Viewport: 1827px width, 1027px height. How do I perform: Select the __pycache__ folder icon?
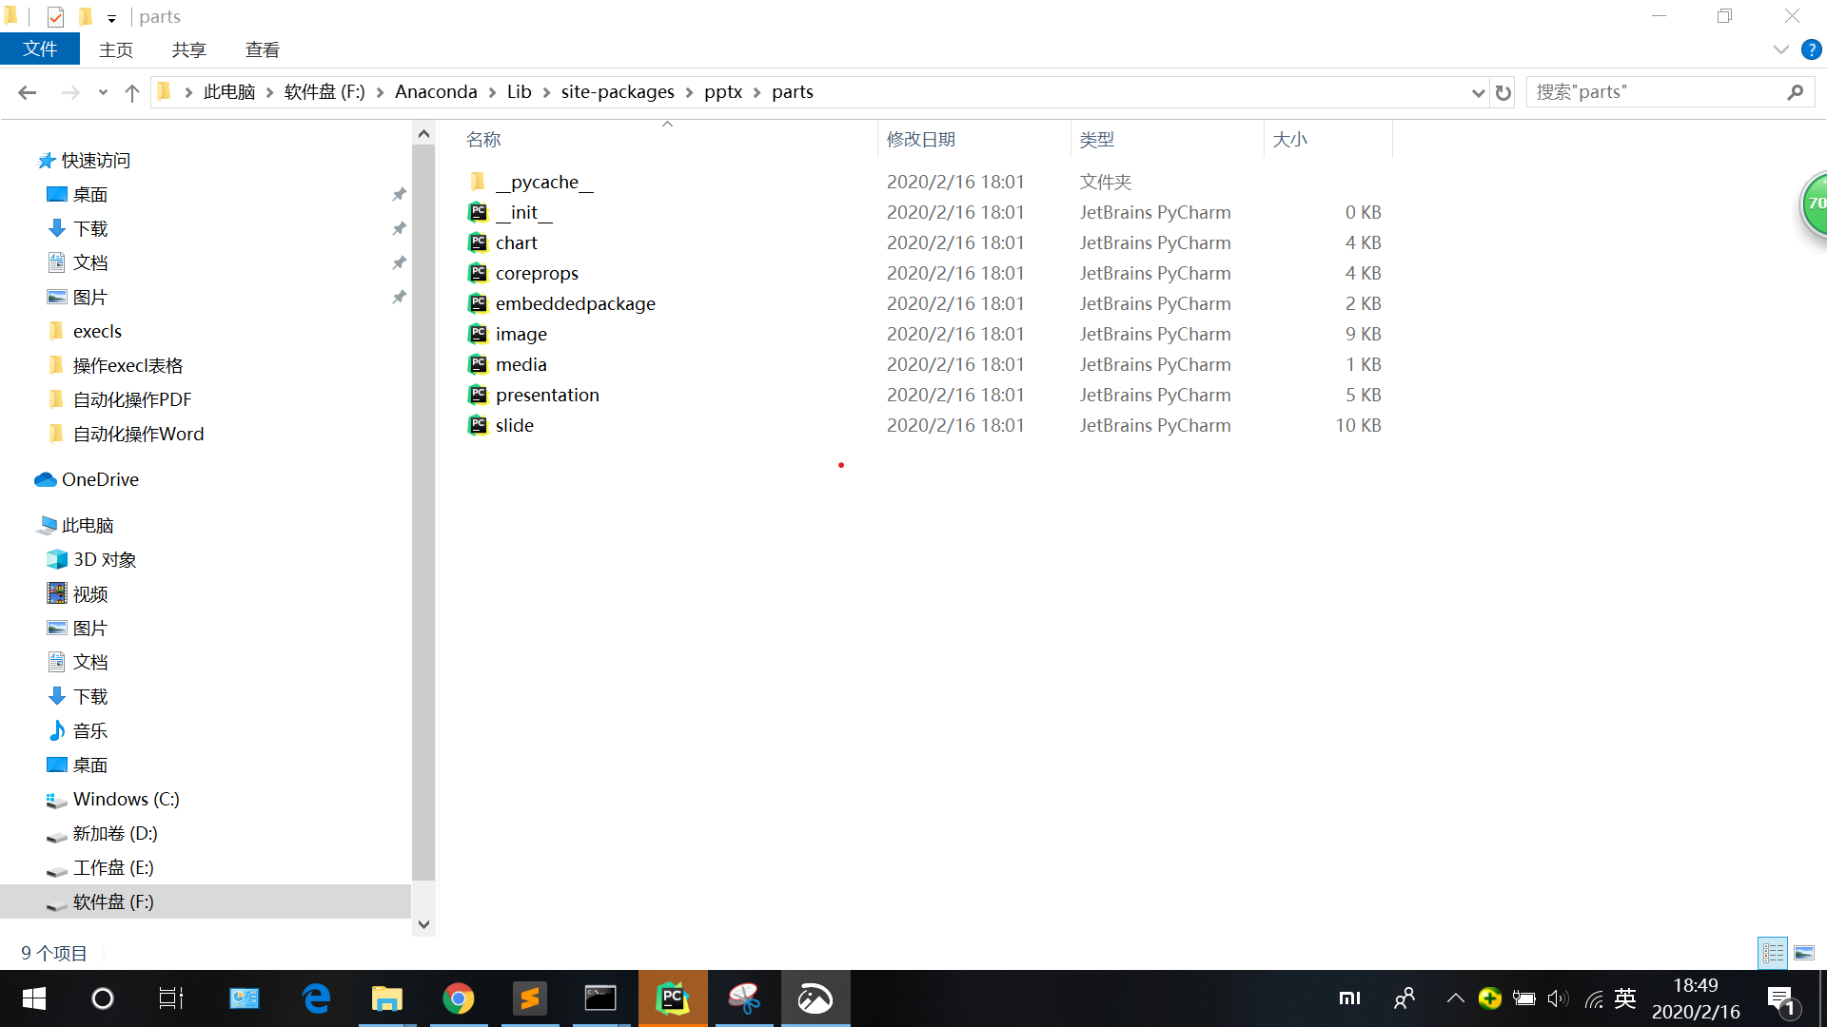(478, 182)
